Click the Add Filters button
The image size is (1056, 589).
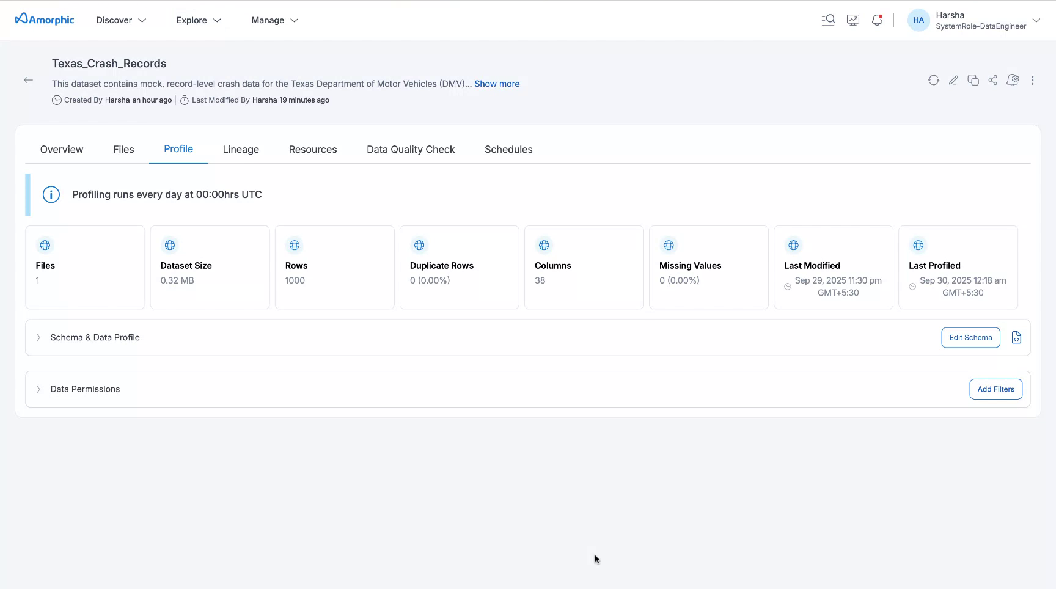click(996, 389)
